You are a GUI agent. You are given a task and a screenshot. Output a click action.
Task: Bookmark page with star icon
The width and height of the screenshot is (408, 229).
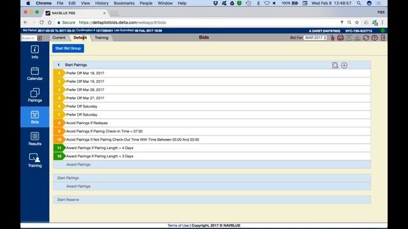click(x=357, y=23)
